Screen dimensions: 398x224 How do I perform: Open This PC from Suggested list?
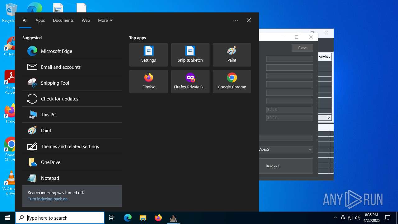pos(72,114)
